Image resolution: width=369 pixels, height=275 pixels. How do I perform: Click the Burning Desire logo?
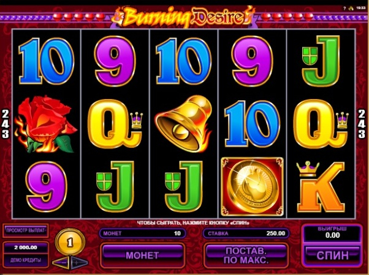coord(183,16)
